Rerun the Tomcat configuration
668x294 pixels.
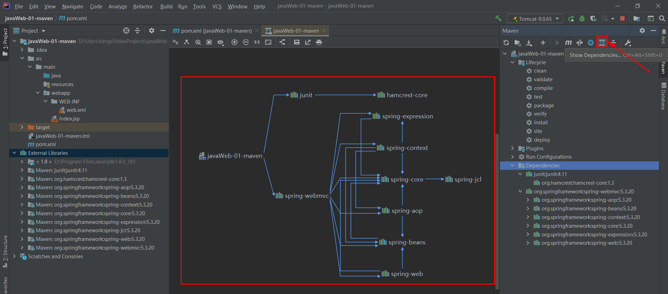tap(571, 19)
